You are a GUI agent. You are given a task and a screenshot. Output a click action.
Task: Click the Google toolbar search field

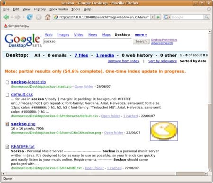point(187,17)
